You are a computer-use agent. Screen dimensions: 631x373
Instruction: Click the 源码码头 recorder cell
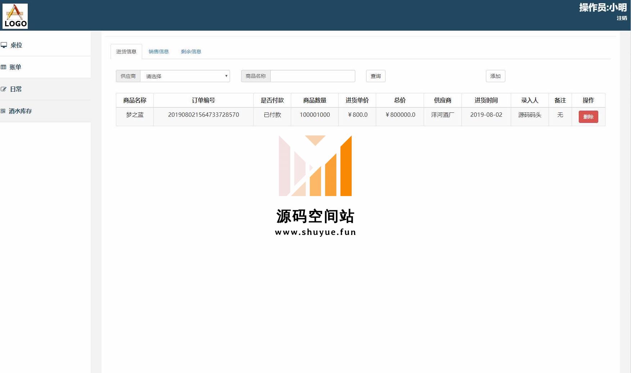pos(530,117)
